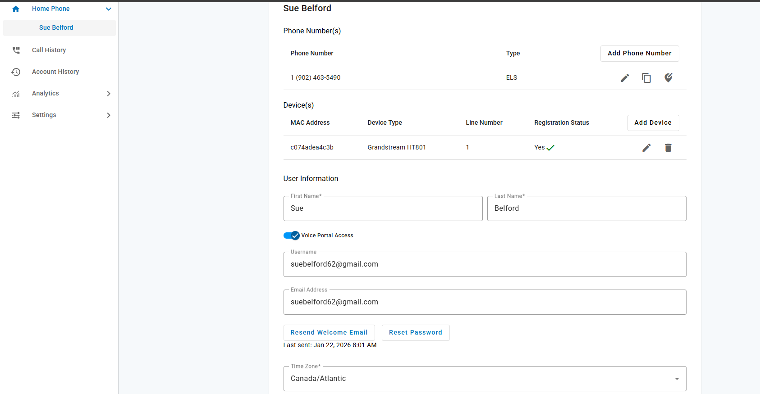Image resolution: width=760 pixels, height=394 pixels.
Task: Click the Home Phone house icon
Action: 16,9
